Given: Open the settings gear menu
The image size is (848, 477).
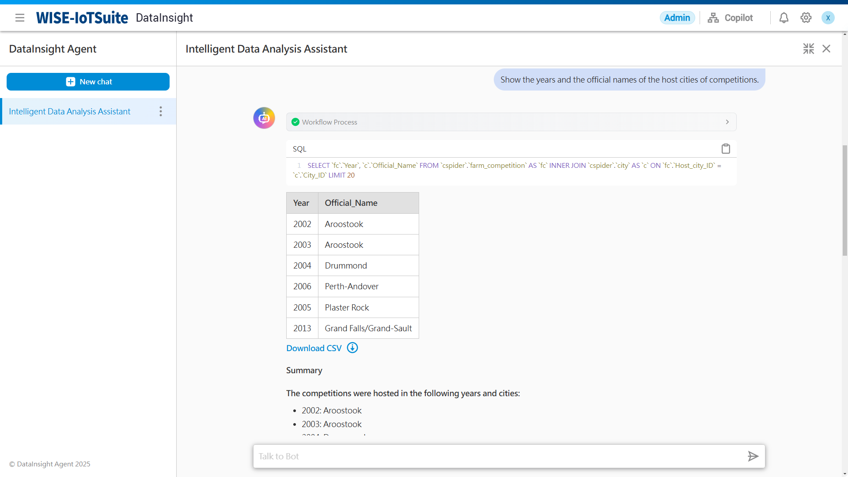Looking at the screenshot, I should coord(806,18).
